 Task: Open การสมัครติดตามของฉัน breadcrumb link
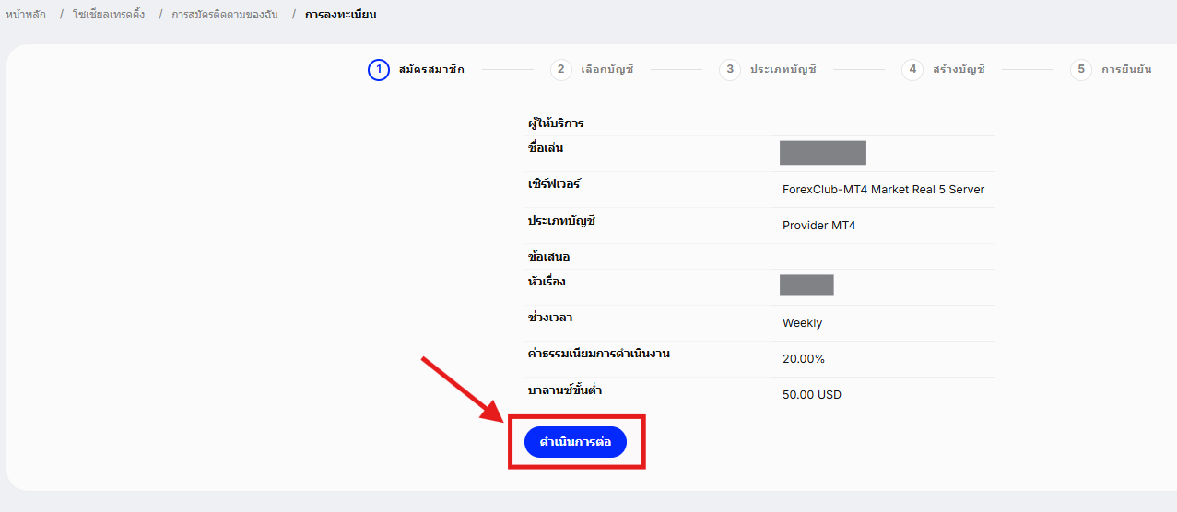pos(225,15)
